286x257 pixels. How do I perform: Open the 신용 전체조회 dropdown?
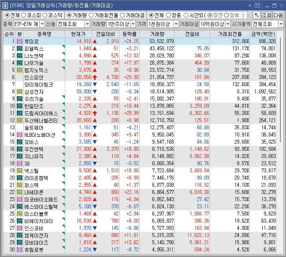pos(87,24)
